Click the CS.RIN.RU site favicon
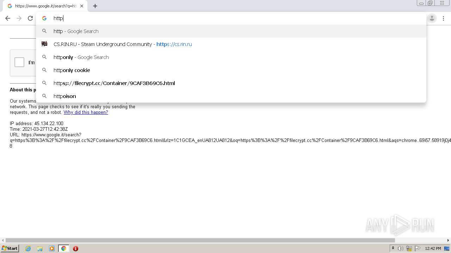This screenshot has width=451, height=253. pos(44,44)
